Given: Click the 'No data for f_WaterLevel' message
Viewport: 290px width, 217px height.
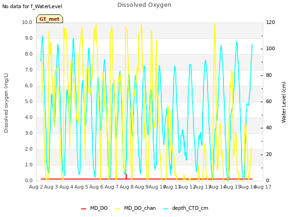Looking at the screenshot, I should pos(32,6).
